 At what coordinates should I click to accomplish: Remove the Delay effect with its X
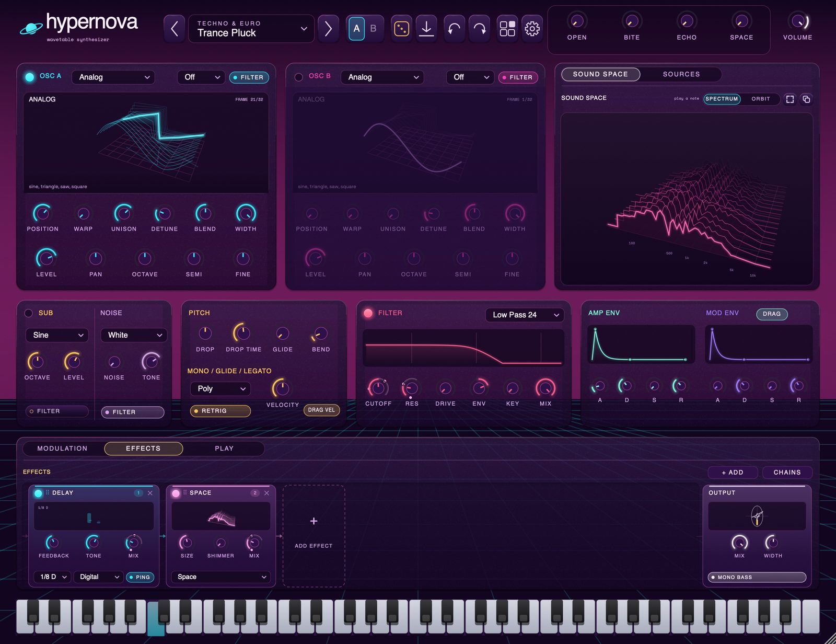coord(150,493)
